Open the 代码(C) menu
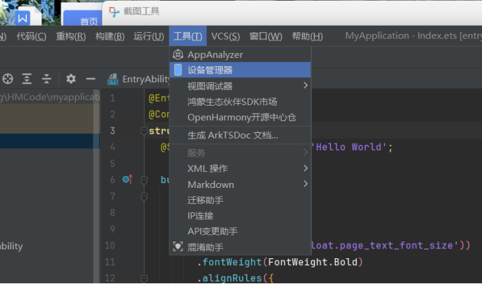The height and width of the screenshot is (284, 482). 31,36
